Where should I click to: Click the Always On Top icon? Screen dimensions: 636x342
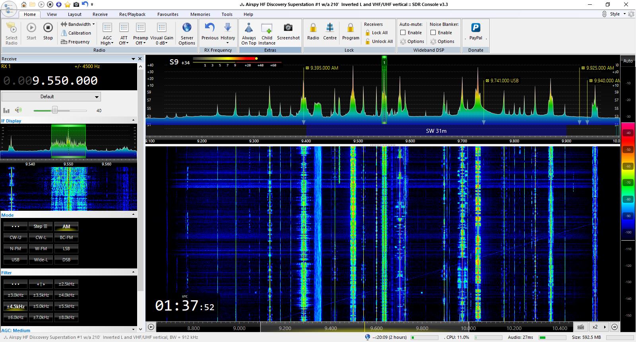tap(249, 28)
